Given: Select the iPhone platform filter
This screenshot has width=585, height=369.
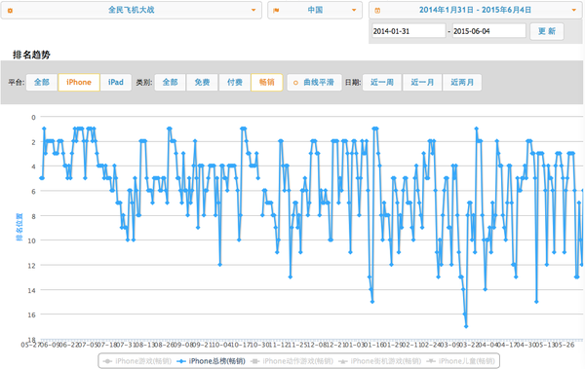Looking at the screenshot, I should pos(79,82).
